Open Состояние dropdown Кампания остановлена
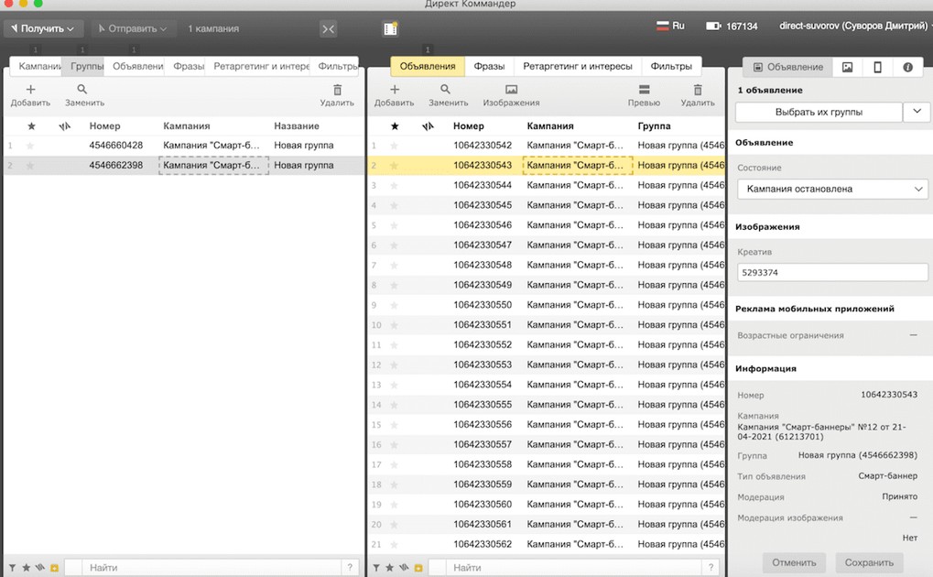Viewport: 933px width, 577px height. (x=832, y=189)
